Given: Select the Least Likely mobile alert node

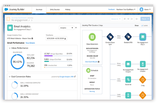Looking at the screenshot, I should tap(128, 95).
